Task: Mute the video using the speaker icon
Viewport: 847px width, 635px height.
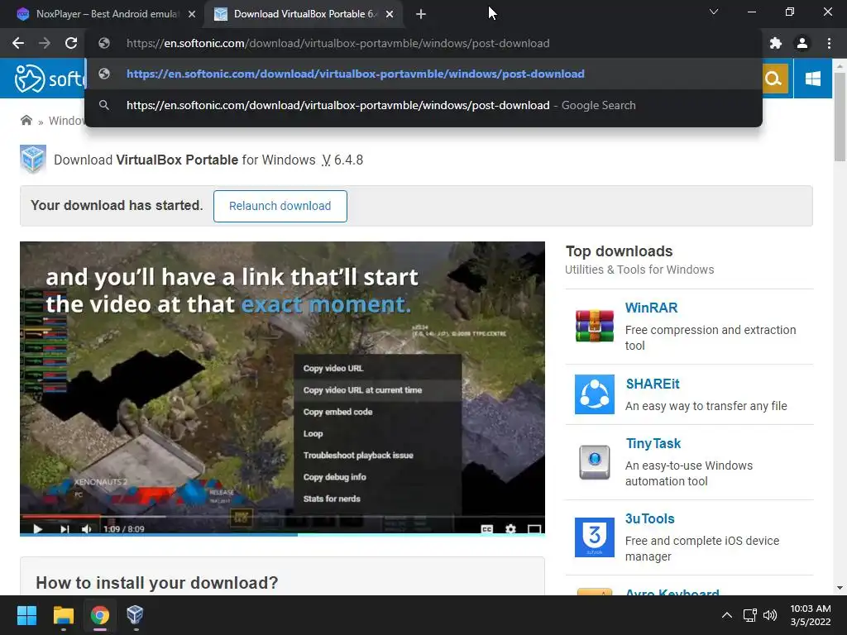Action: click(86, 528)
